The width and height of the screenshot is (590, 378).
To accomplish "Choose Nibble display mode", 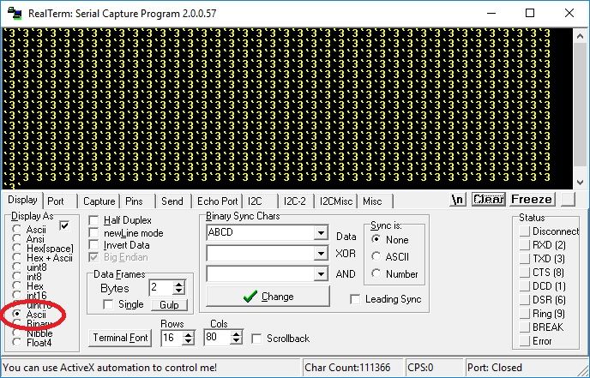I will coord(16,333).
